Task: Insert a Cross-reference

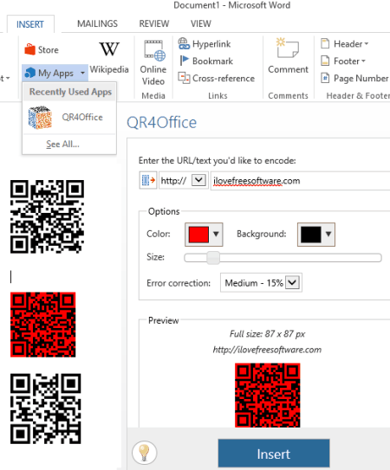Action: (216, 78)
